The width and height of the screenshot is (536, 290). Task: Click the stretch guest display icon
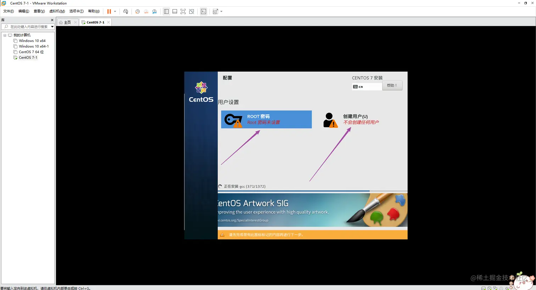[215, 11]
